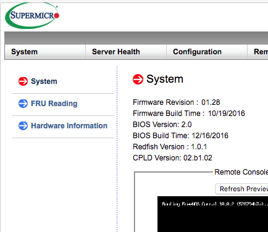Screen dimensions: 268x232
Task: Select the CPLD Version 02.b1.02 text
Action: click(172, 158)
